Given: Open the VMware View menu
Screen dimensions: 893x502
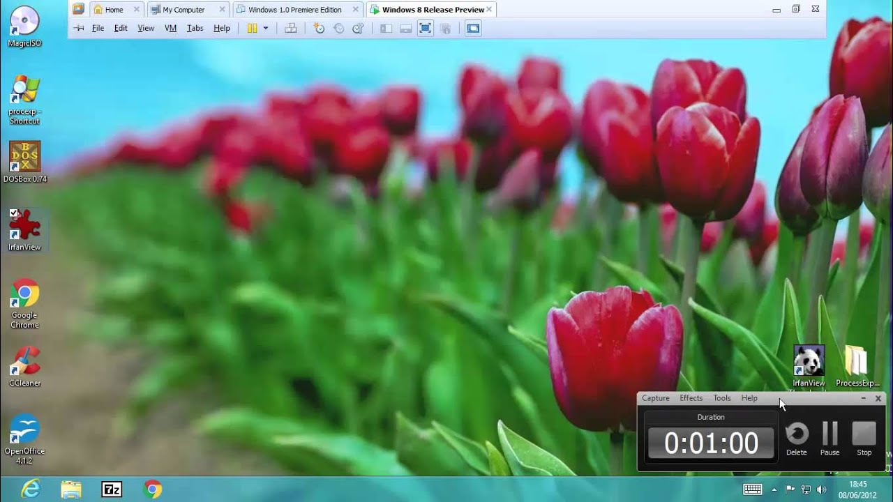Looking at the screenshot, I should 146,29.
